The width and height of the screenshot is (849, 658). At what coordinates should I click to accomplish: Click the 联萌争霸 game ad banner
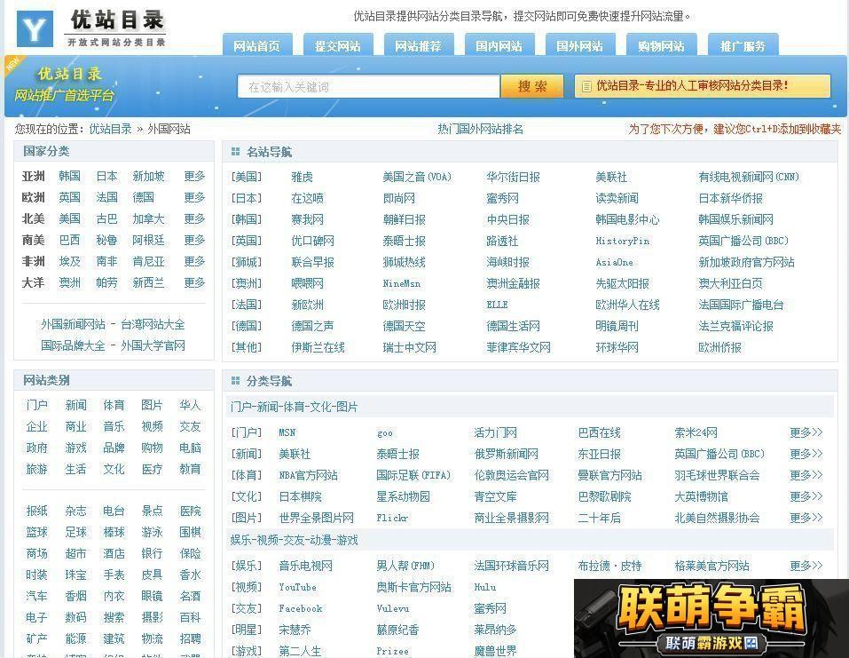click(x=711, y=618)
